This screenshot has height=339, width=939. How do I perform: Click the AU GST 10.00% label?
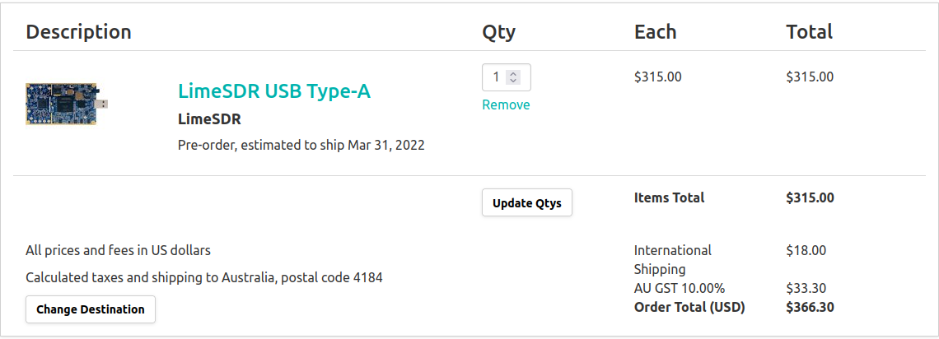coord(679,288)
